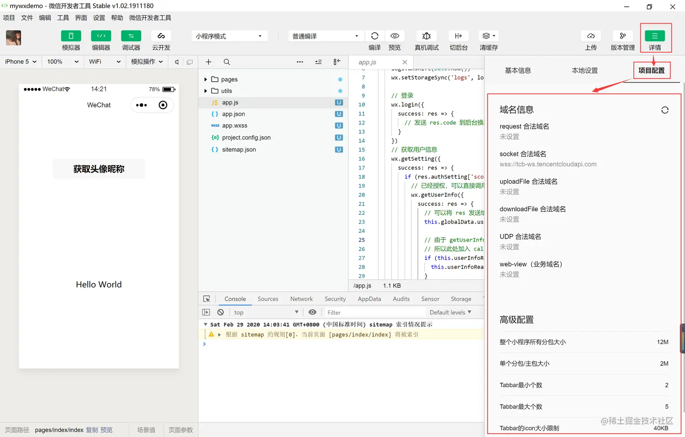Open the AppData devtools tab
Viewport: 685px width, 437px height.
click(x=369, y=299)
